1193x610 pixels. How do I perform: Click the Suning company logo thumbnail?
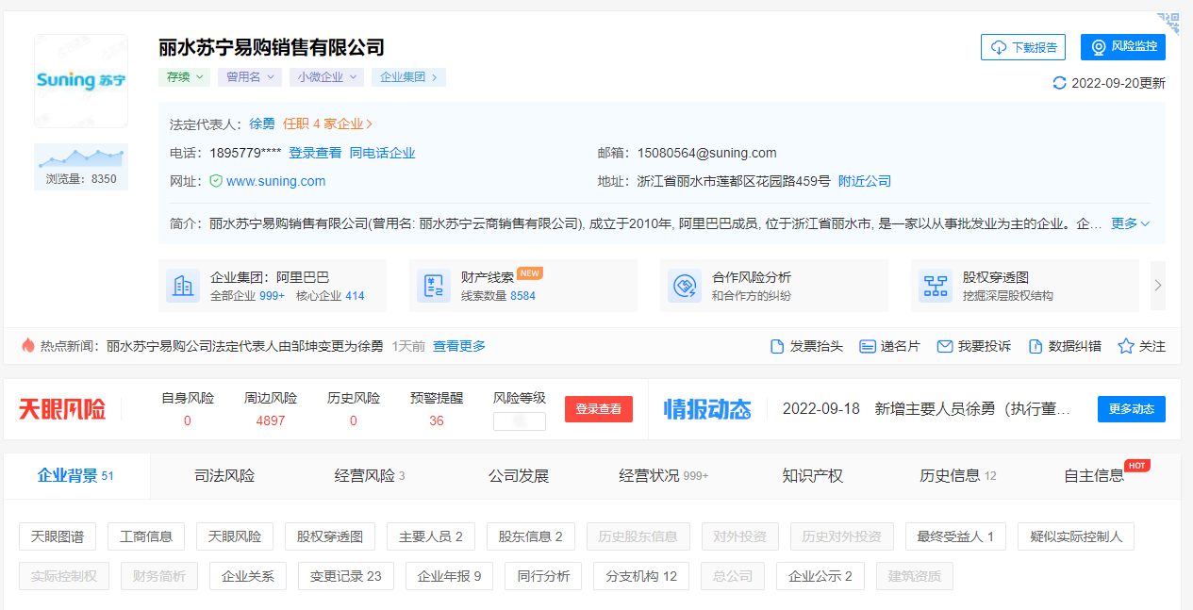click(x=81, y=81)
